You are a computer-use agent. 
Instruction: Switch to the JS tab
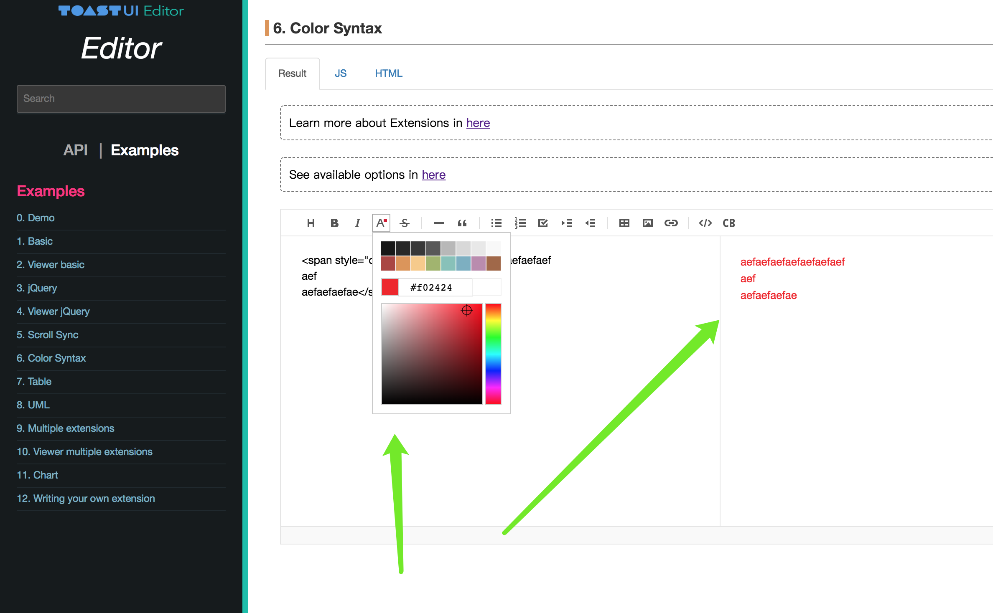(341, 73)
